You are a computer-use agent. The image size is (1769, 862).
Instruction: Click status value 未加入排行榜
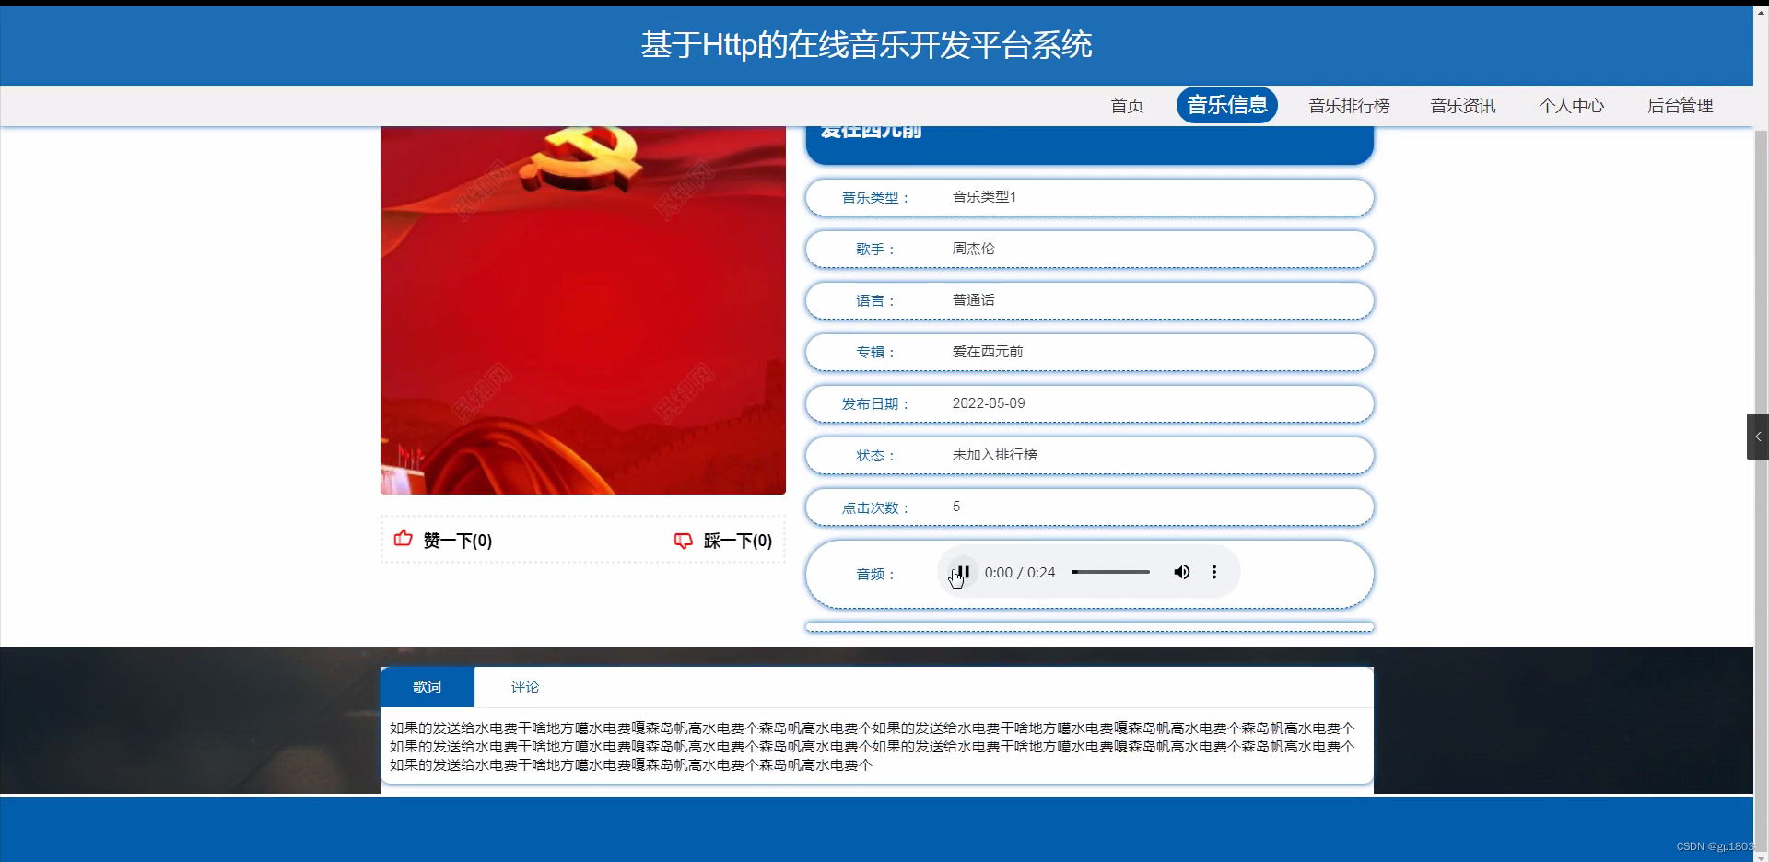995,455
